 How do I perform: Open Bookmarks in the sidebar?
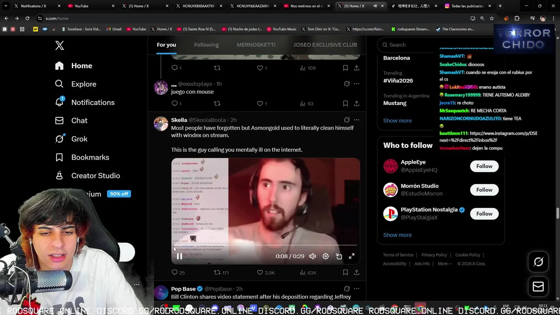click(x=82, y=157)
